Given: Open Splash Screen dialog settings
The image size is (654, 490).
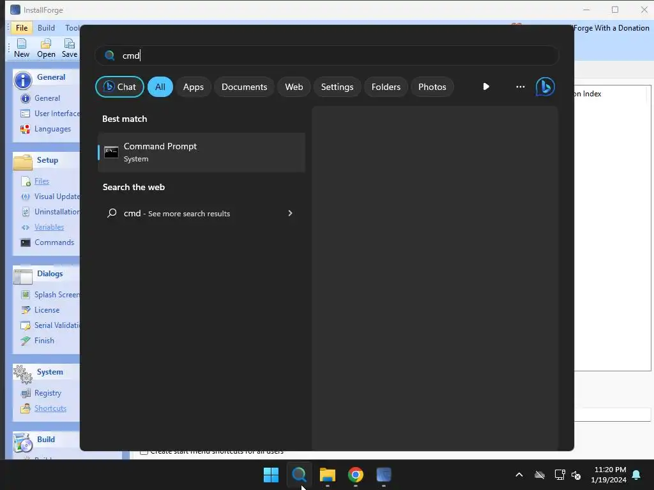Looking at the screenshot, I should tap(50, 295).
